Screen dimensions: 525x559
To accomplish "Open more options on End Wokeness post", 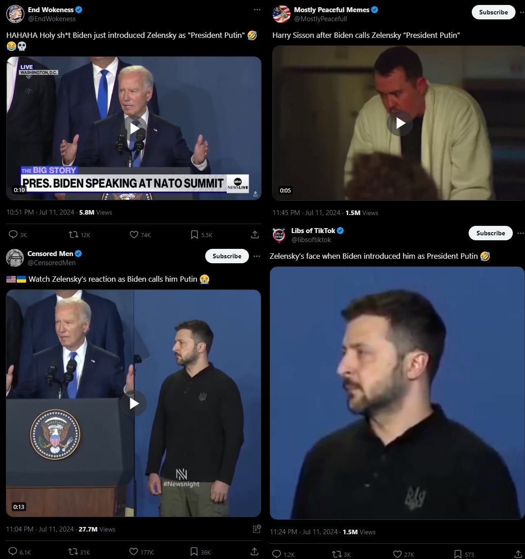I will (x=257, y=9).
